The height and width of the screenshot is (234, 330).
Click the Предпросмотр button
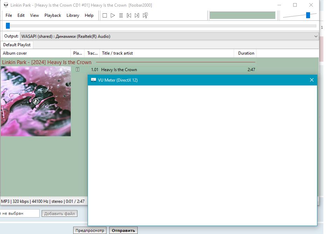[90, 230]
